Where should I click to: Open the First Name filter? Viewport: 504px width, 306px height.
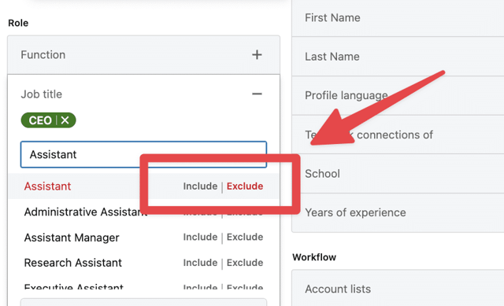pos(398,18)
